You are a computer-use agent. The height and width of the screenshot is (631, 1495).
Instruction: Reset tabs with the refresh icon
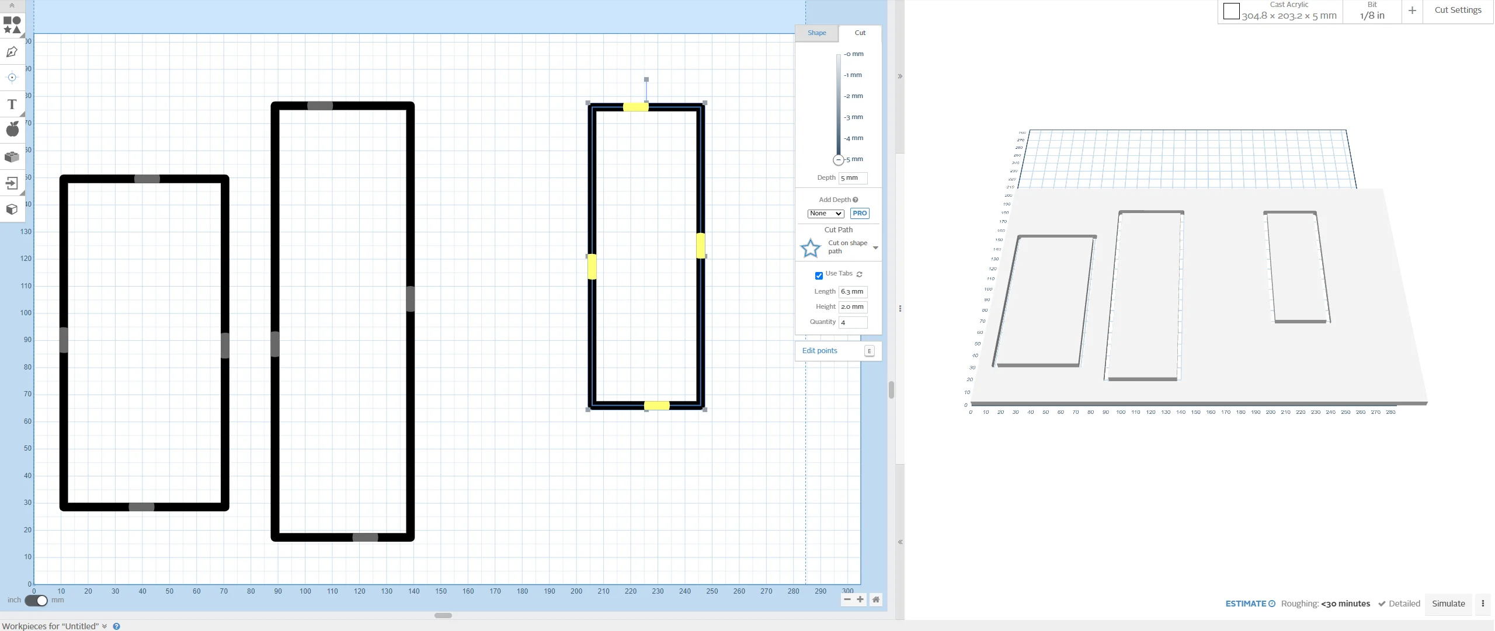click(x=860, y=274)
